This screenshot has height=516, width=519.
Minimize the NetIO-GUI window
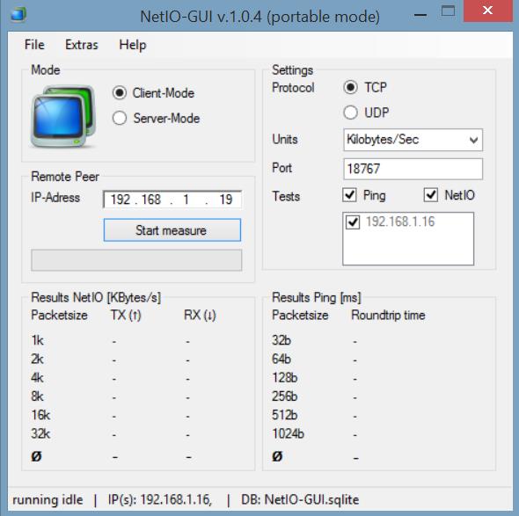click(420, 15)
